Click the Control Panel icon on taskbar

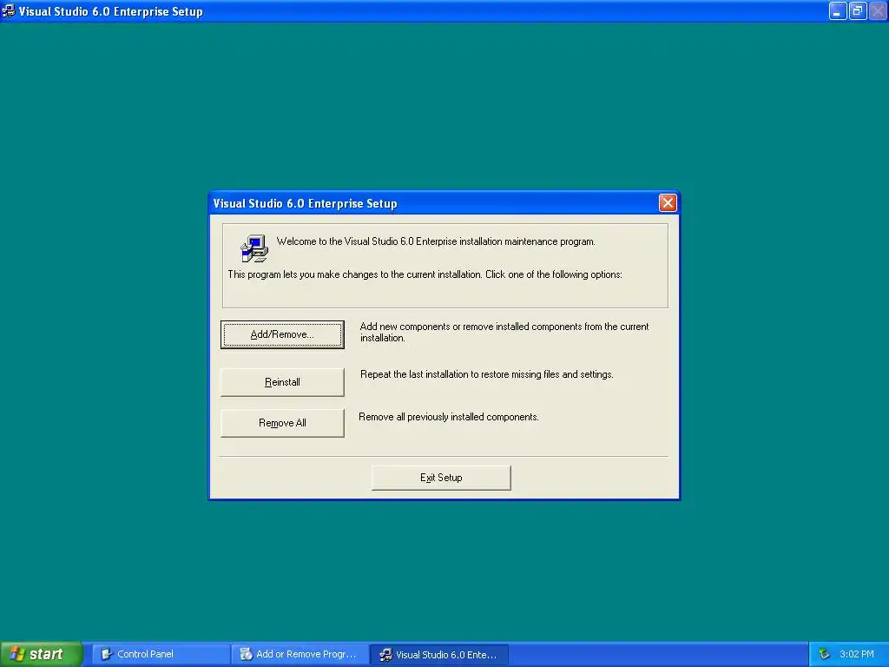106,654
